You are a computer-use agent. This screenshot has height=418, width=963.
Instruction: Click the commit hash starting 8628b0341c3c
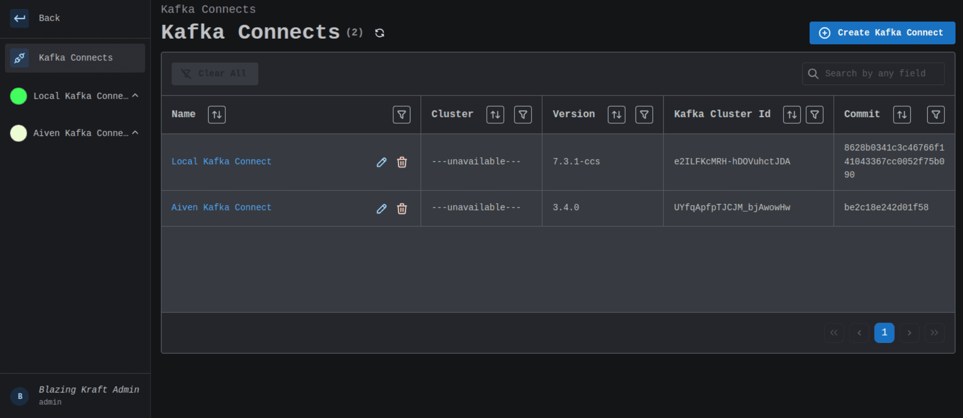894,161
